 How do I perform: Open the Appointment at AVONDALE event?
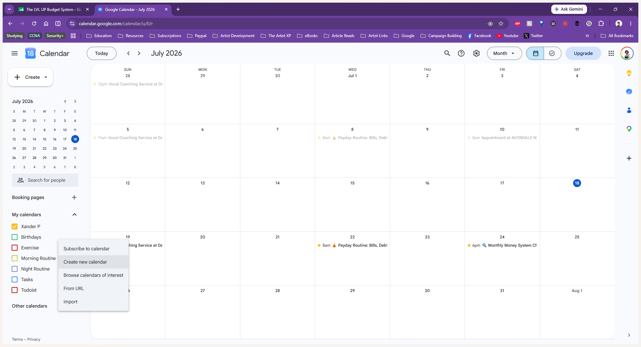pyautogui.click(x=502, y=138)
